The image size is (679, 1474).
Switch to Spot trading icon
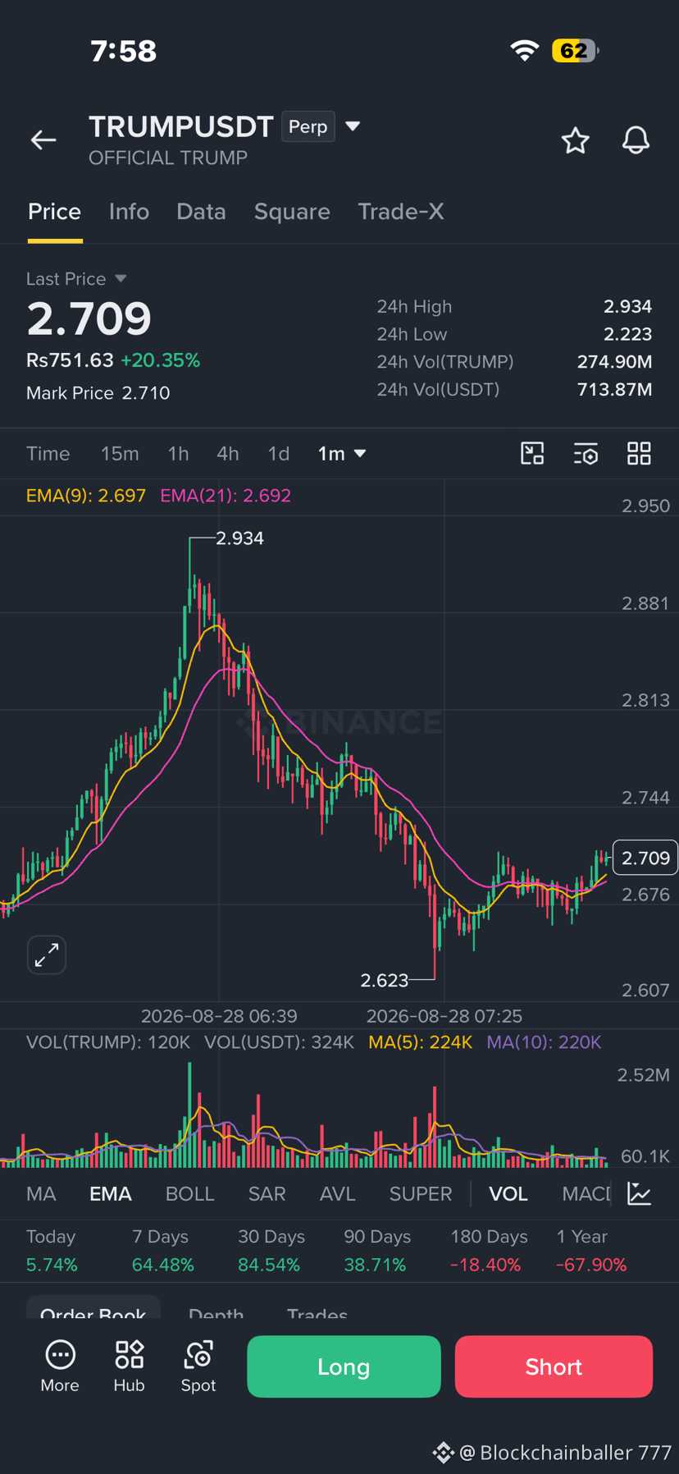198,1355
